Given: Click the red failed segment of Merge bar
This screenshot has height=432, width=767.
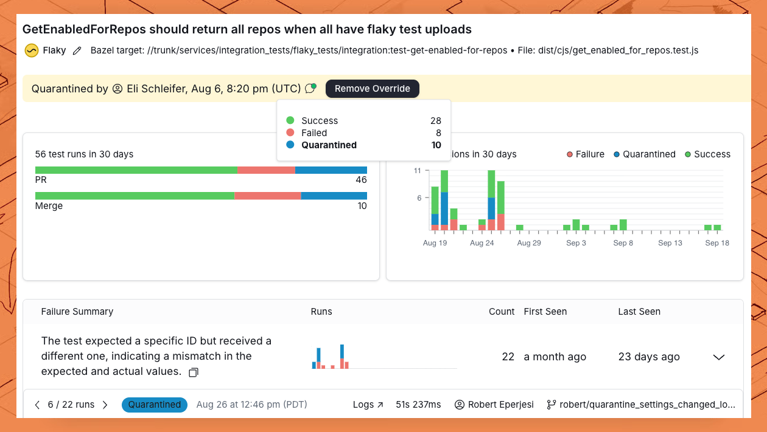Looking at the screenshot, I should tap(267, 196).
